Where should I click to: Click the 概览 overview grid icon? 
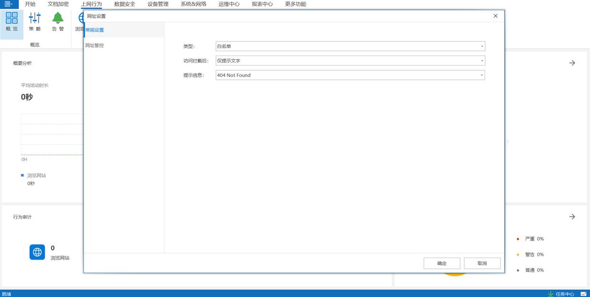(x=11, y=19)
